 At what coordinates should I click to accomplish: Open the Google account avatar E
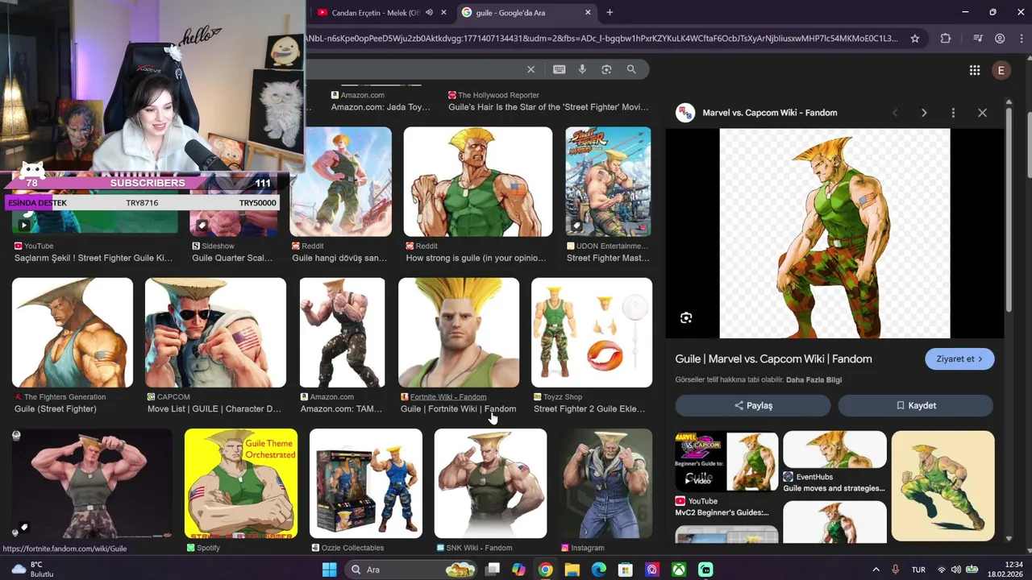pyautogui.click(x=1001, y=70)
